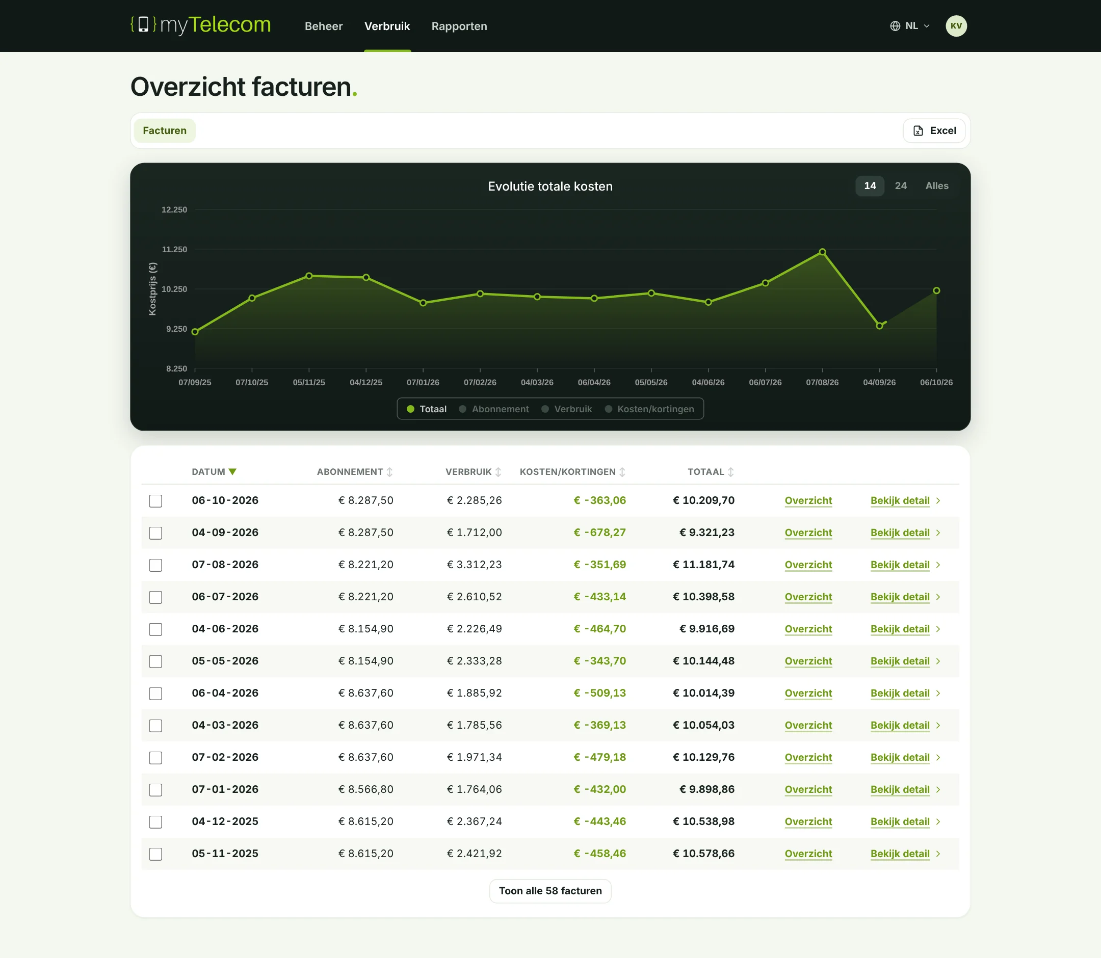Check the 05-11-2025 invoice row
The width and height of the screenshot is (1101, 958).
[155, 854]
